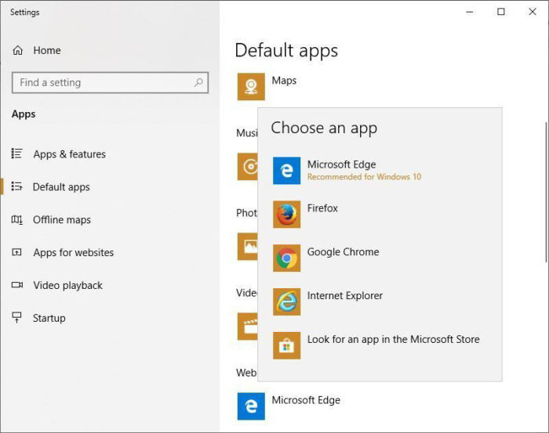Click the Maps app icon

coord(251,87)
